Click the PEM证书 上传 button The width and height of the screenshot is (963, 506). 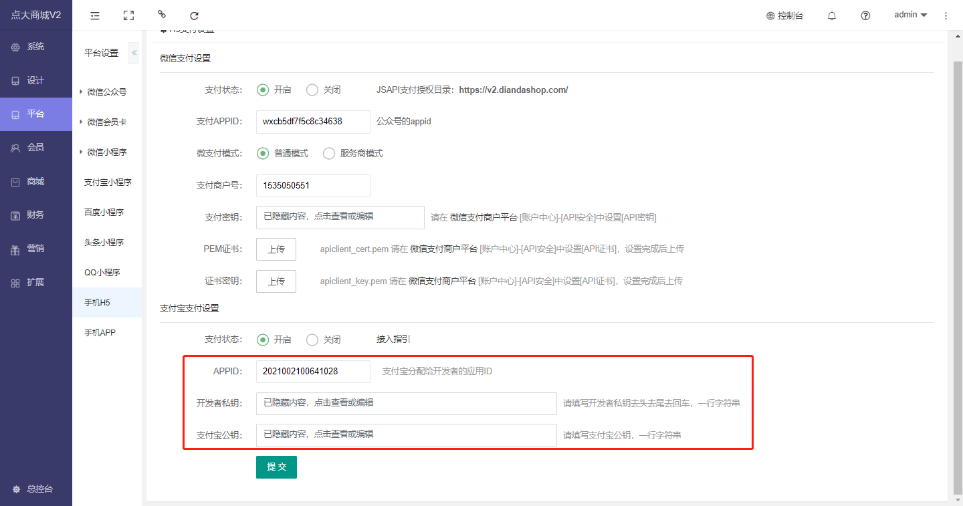276,249
